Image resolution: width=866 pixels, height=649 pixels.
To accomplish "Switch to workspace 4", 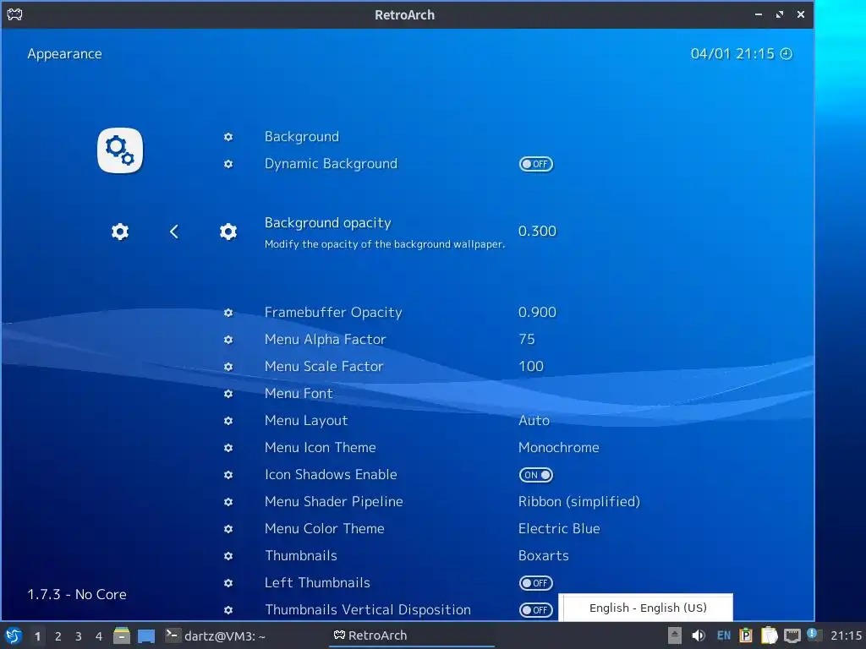I will 99,636.
